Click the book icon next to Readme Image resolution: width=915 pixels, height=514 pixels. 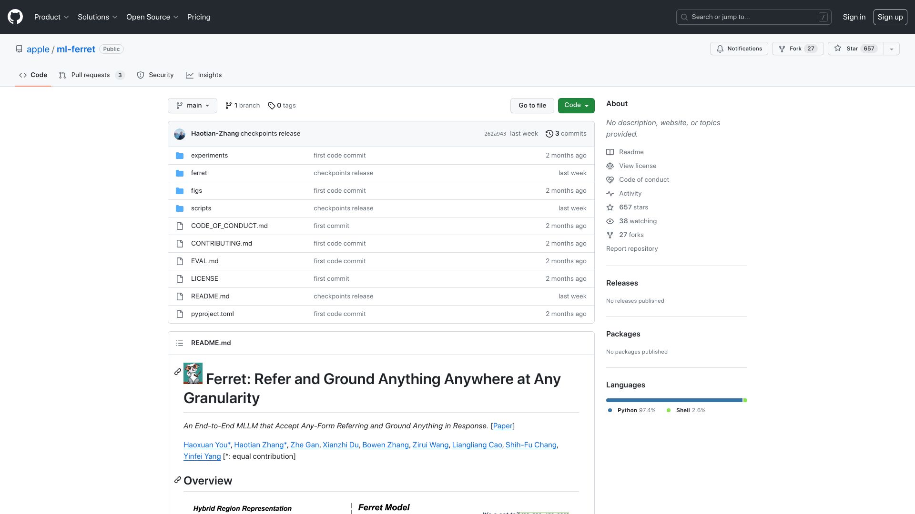pos(610,152)
